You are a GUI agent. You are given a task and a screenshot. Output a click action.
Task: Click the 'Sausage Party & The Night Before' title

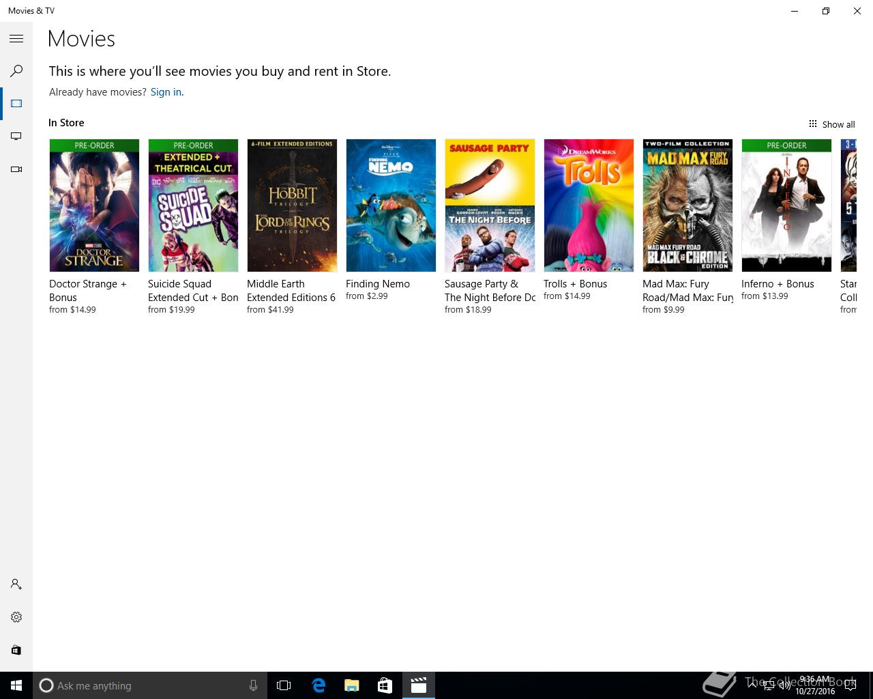(490, 291)
